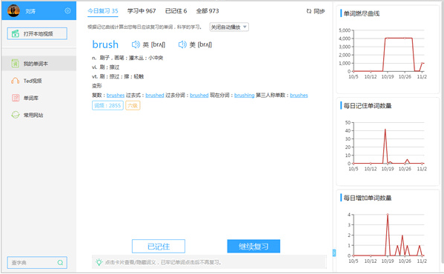This screenshot has height=274, width=444.
Task: Click the user profile avatar
Action: tap(13, 11)
